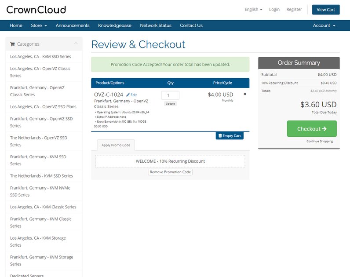This screenshot has height=277, width=350.
Task: Remove OVZ-C-1024 with the X icon
Action: 245,94
